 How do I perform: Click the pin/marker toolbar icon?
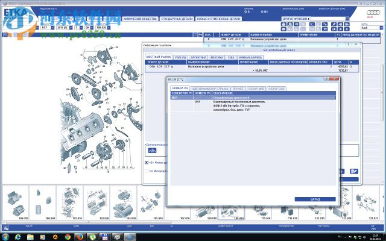point(334,24)
